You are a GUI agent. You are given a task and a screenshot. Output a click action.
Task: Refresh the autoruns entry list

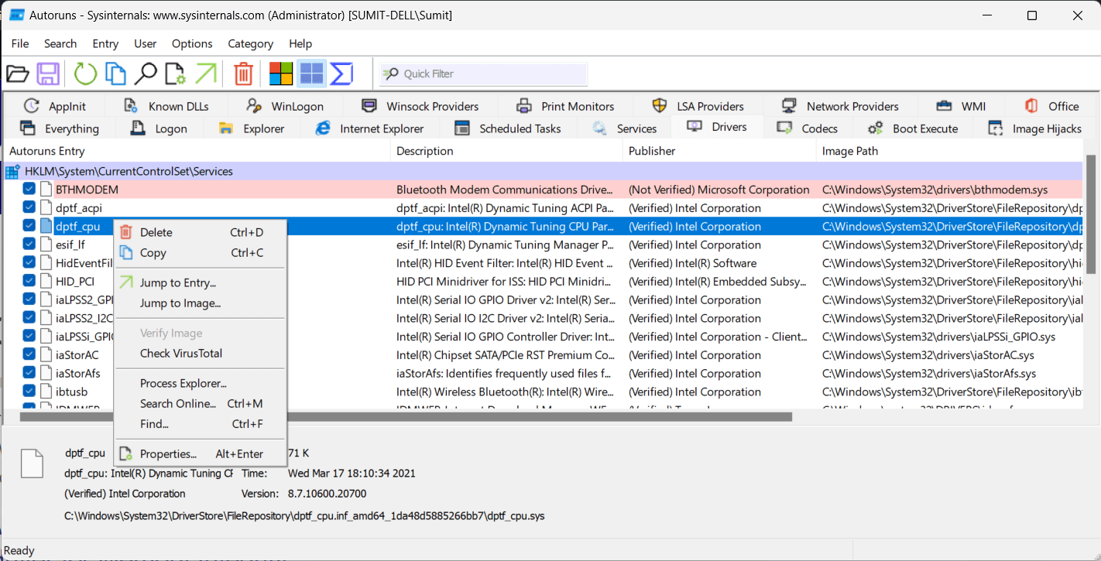(85, 73)
